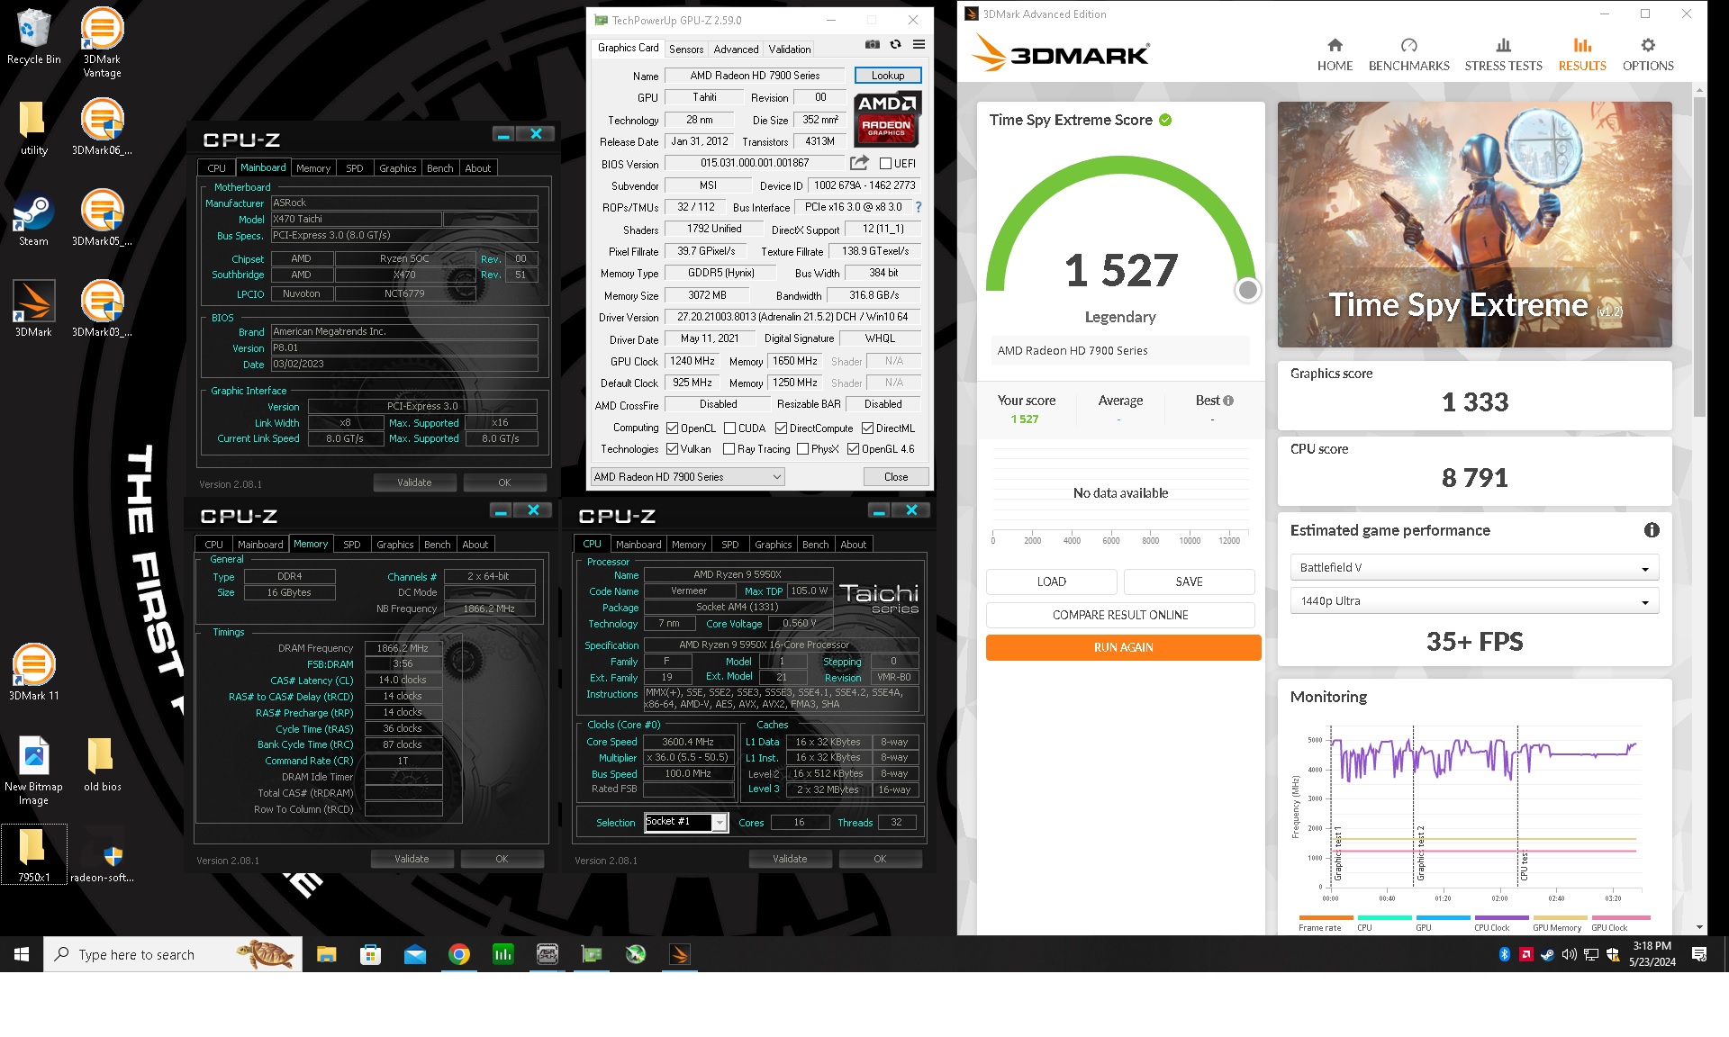The width and height of the screenshot is (1729, 1037).
Task: Open the GPU selection dropdown in GPU-Z
Action: coord(687,477)
